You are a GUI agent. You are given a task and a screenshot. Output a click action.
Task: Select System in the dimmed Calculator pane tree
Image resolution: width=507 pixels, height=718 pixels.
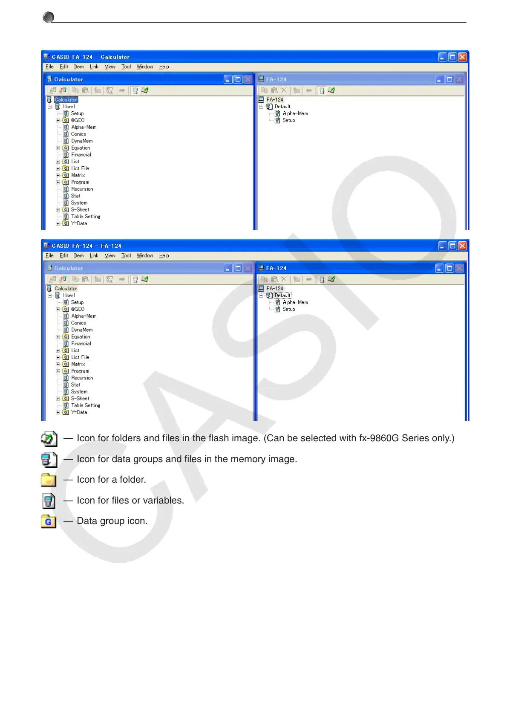click(x=79, y=392)
